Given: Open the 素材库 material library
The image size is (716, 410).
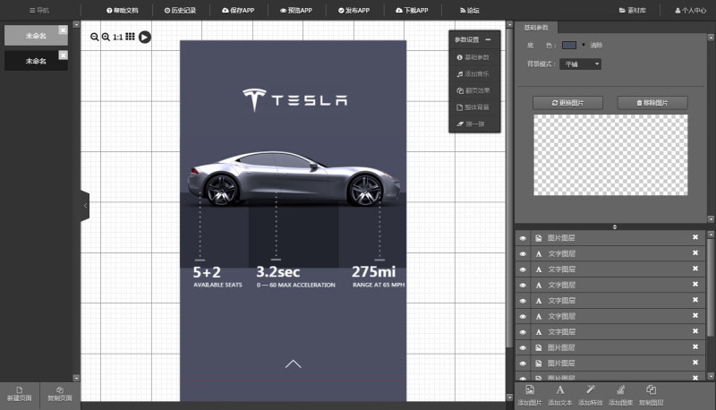Looking at the screenshot, I should 633,10.
